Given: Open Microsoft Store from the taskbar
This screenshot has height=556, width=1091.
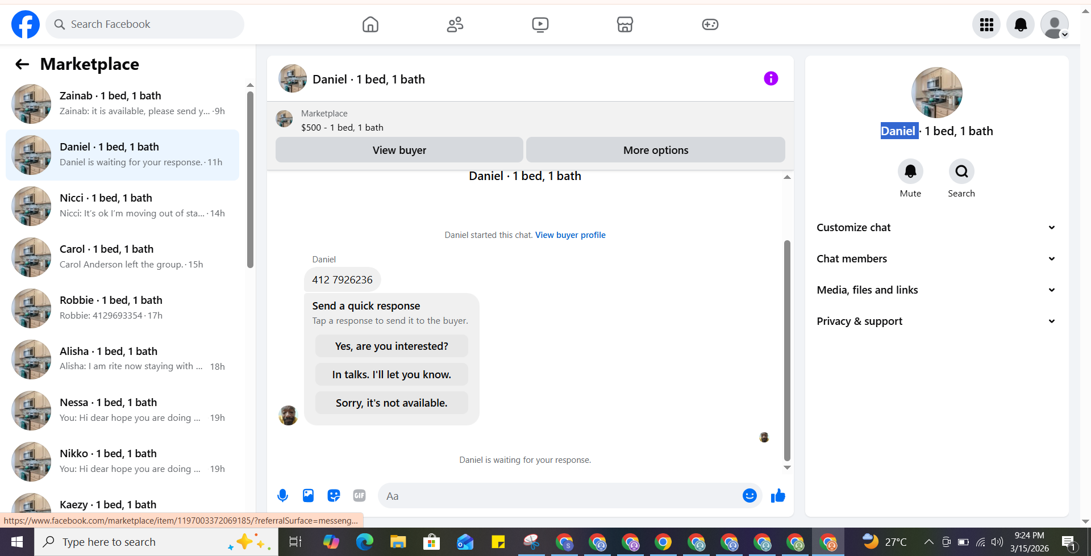Looking at the screenshot, I should (x=431, y=542).
